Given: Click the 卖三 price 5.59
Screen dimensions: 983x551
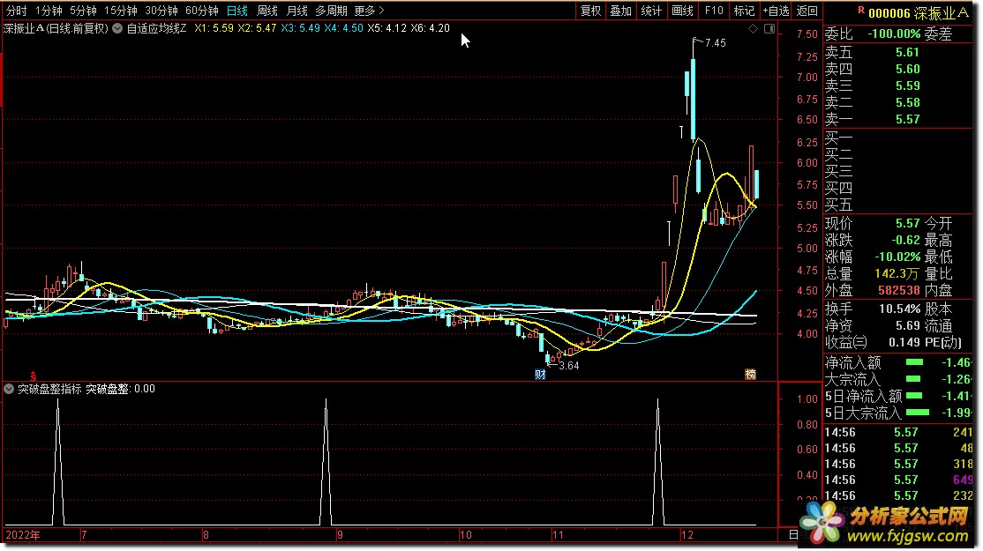Looking at the screenshot, I should click(x=907, y=86).
